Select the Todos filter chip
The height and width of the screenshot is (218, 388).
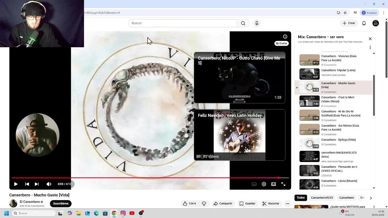coord(301,198)
